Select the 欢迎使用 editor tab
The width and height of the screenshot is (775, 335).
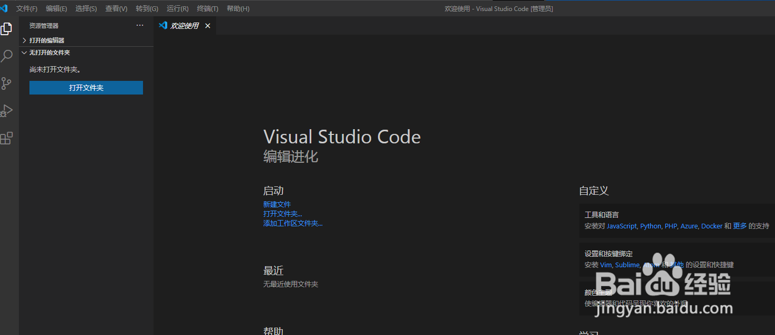185,26
